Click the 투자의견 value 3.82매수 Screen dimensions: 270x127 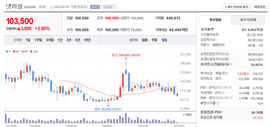243,74
